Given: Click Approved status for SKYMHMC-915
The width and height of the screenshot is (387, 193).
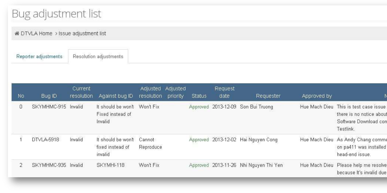Looking at the screenshot, I should [x=199, y=107].
